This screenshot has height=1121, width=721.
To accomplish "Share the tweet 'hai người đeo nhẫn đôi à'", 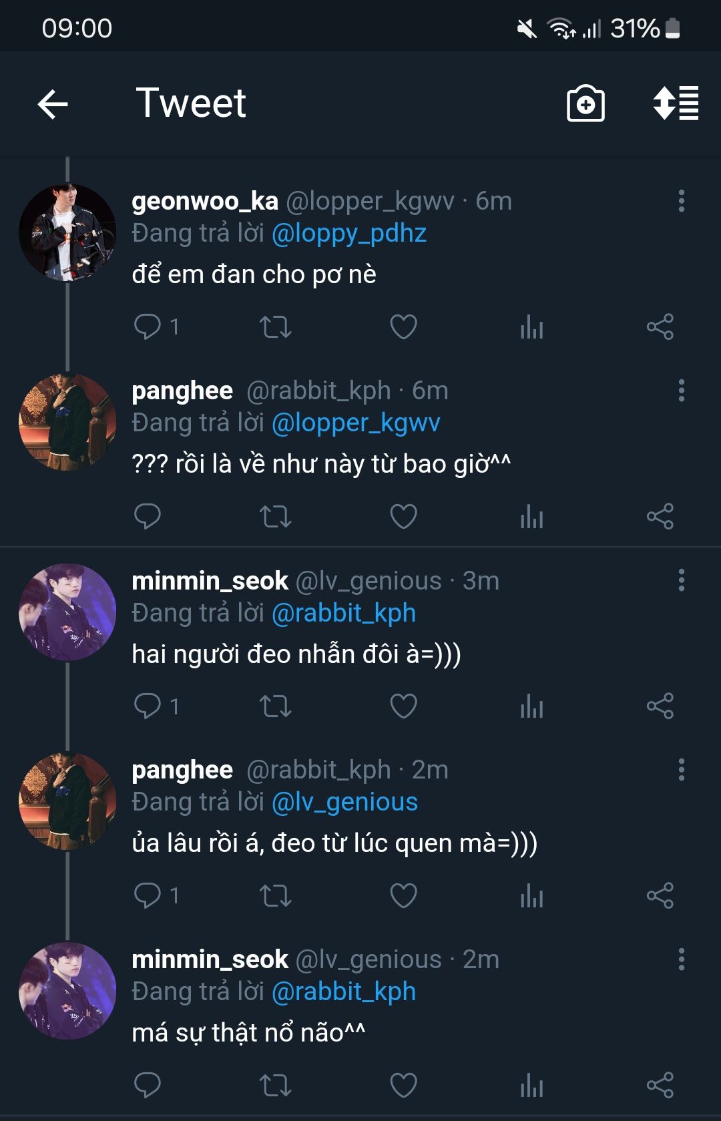I will [x=660, y=706].
